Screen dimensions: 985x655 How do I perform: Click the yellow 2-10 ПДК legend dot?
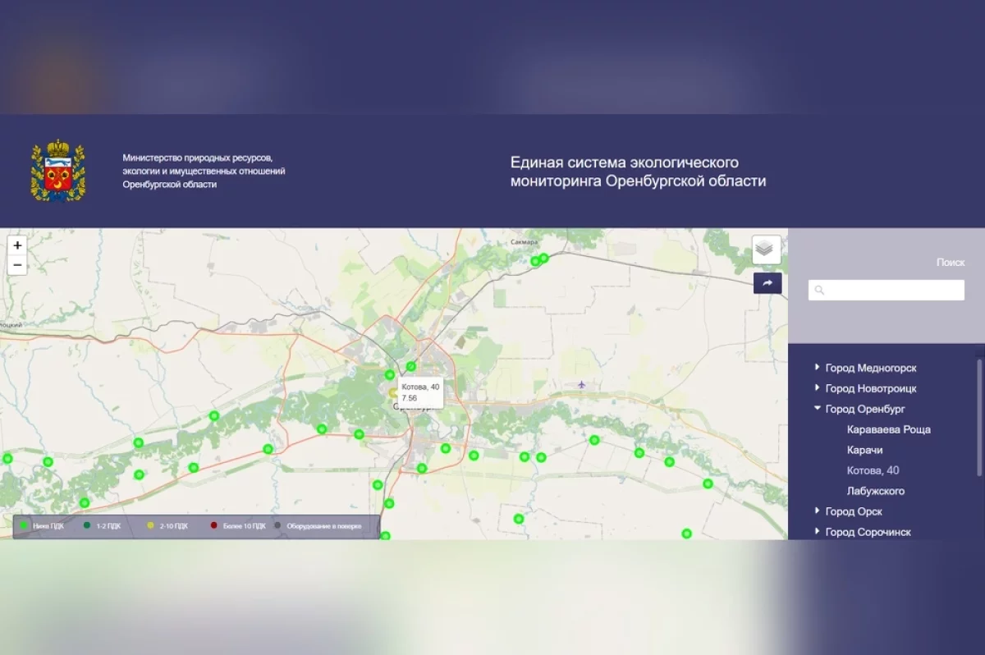(150, 526)
